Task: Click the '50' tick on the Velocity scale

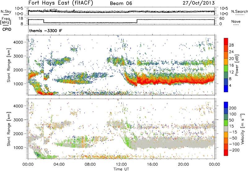Action: (x=231, y=120)
